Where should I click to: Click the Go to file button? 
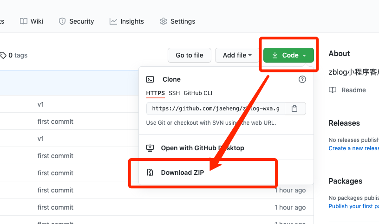pyautogui.click(x=189, y=55)
